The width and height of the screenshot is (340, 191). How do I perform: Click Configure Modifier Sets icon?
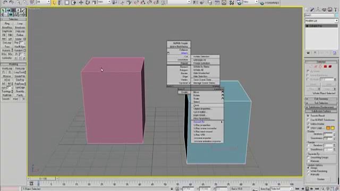(x=334, y=53)
